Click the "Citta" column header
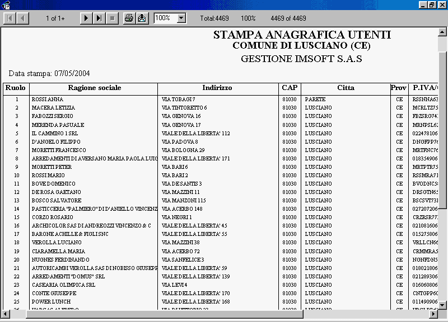This screenshot has width=448, height=322. (346, 88)
